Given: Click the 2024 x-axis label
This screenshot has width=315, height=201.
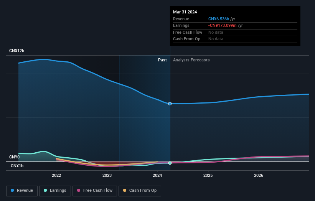Looking at the screenshot, I should (x=157, y=176).
